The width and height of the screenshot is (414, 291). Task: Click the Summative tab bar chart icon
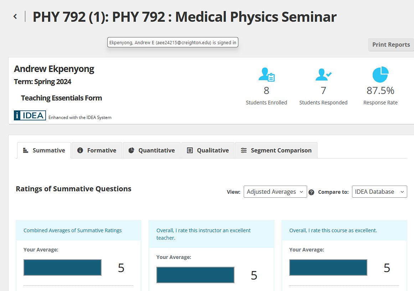pos(25,150)
